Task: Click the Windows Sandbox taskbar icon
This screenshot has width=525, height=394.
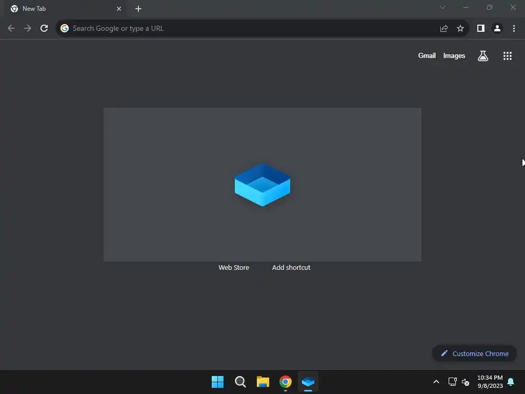Action: point(308,382)
